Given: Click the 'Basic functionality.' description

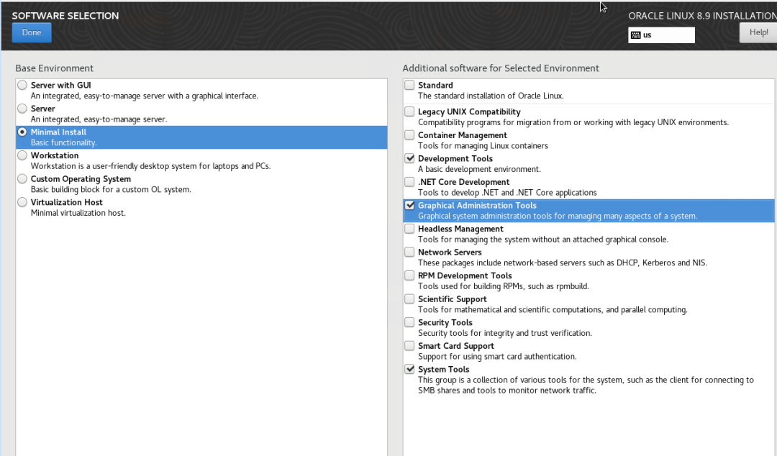Looking at the screenshot, I should [x=63, y=142].
